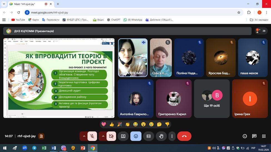
Task: Click the present screen icon
Action: coord(123,136)
